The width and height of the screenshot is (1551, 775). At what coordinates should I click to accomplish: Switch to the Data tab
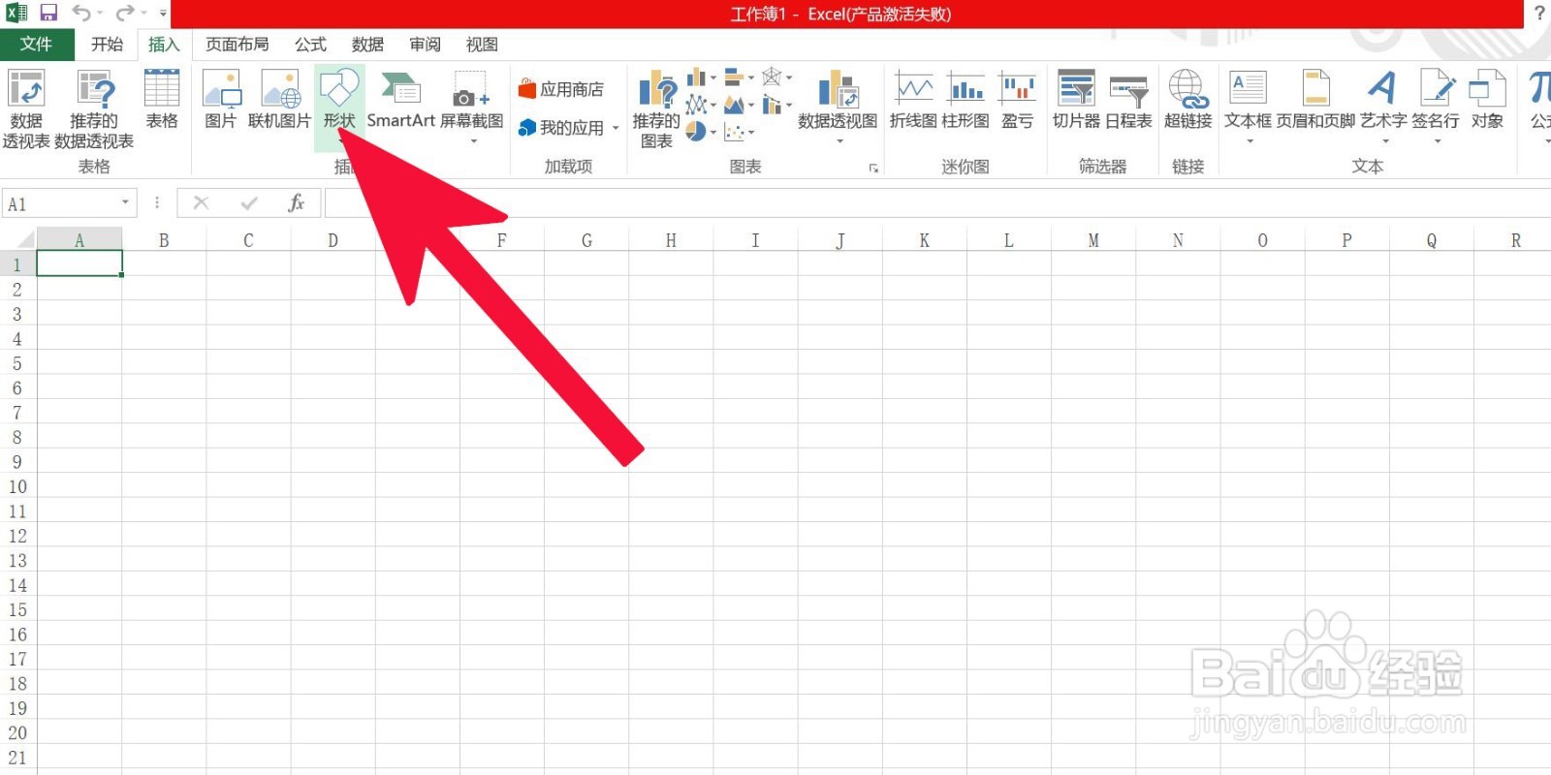click(367, 44)
